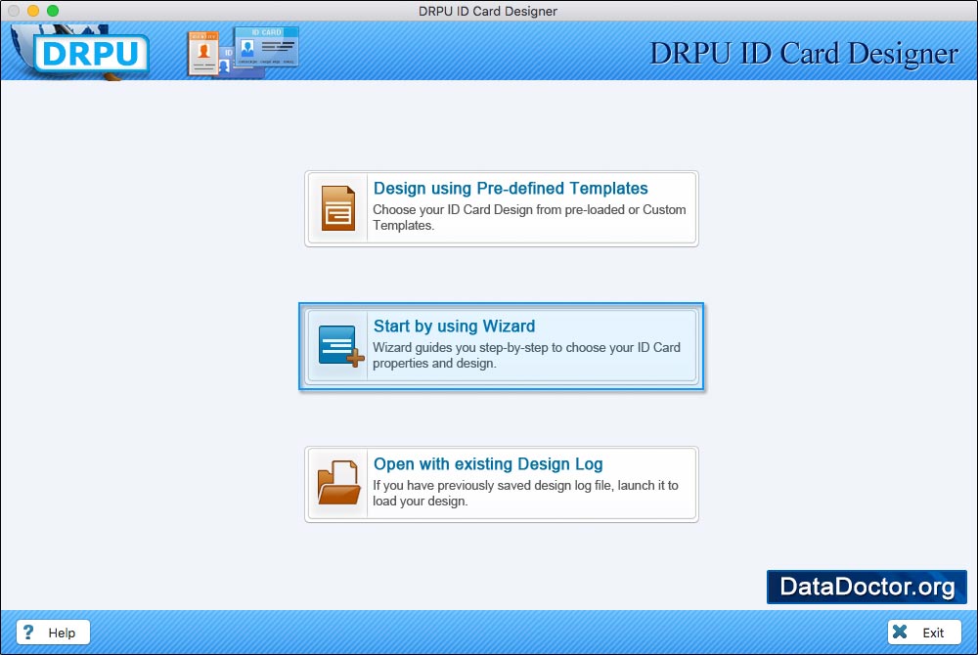
Task: Click the Exit button label
Action: point(933,633)
